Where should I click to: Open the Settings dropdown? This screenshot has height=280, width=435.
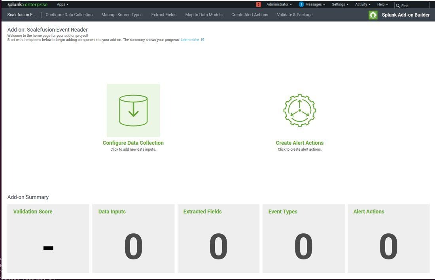click(x=340, y=4)
